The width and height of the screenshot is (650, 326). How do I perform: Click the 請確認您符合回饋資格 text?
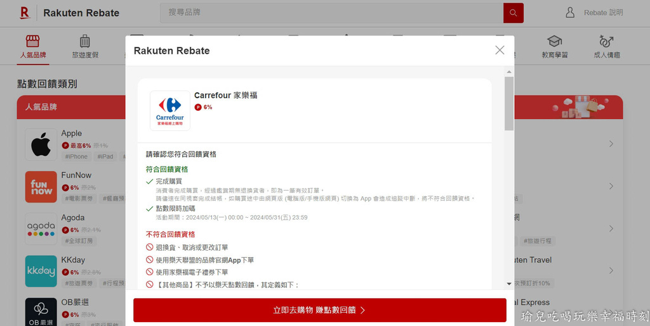click(181, 154)
